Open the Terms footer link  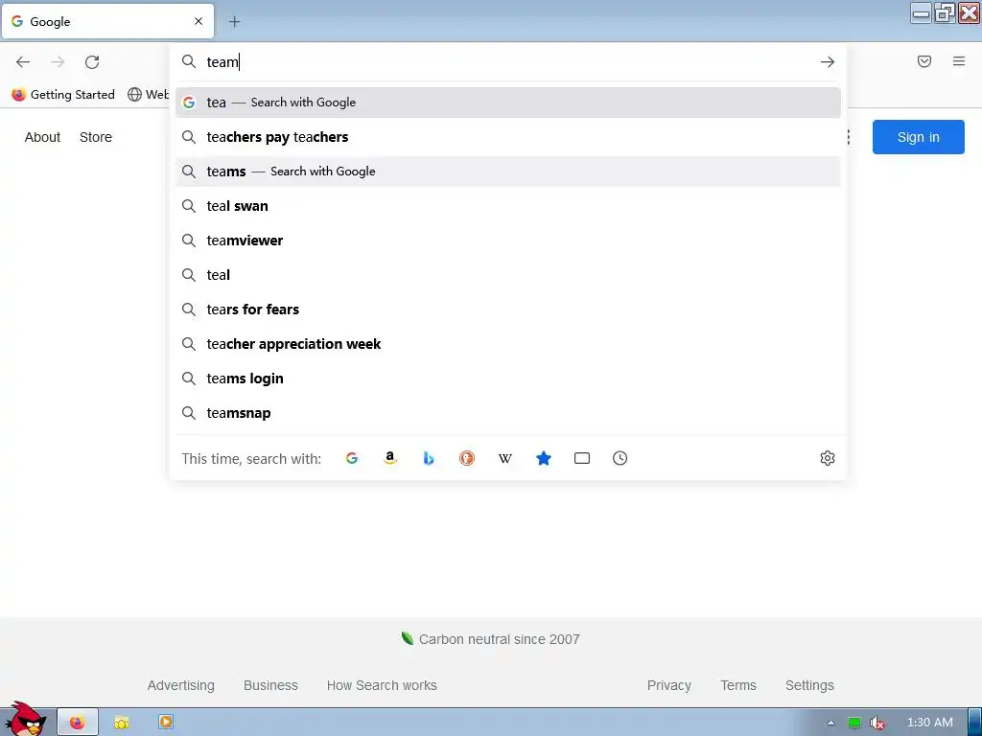point(738,685)
